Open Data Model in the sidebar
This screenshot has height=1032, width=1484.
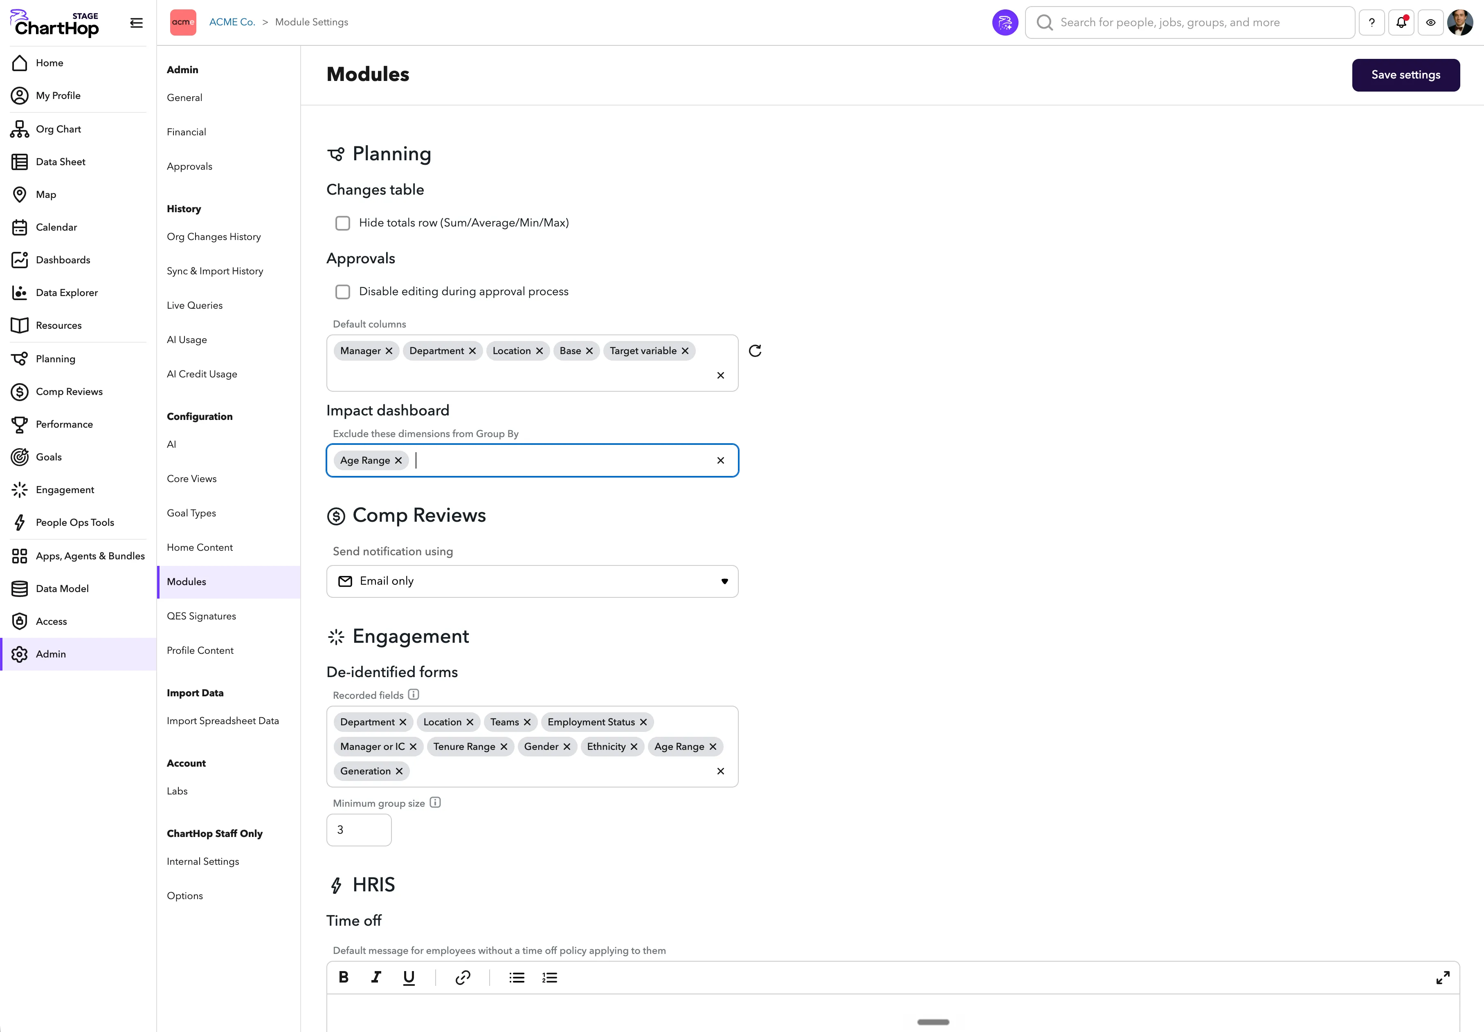point(78,589)
